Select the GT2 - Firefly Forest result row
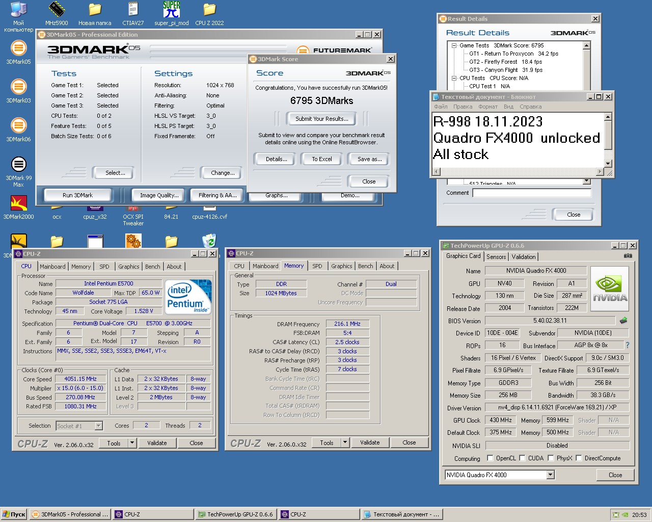This screenshot has height=522, width=652. coord(505,62)
